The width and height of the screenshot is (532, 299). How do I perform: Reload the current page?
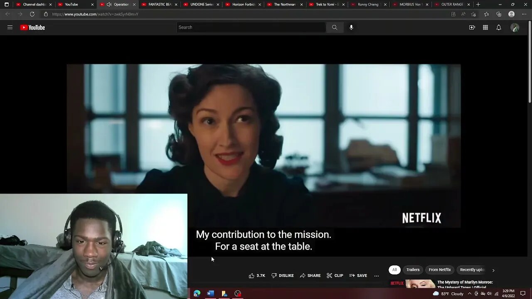tap(32, 14)
